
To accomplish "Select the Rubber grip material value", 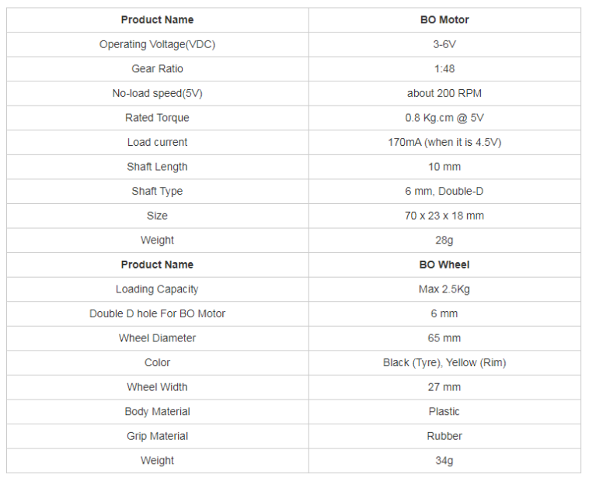I will click(x=444, y=436).
